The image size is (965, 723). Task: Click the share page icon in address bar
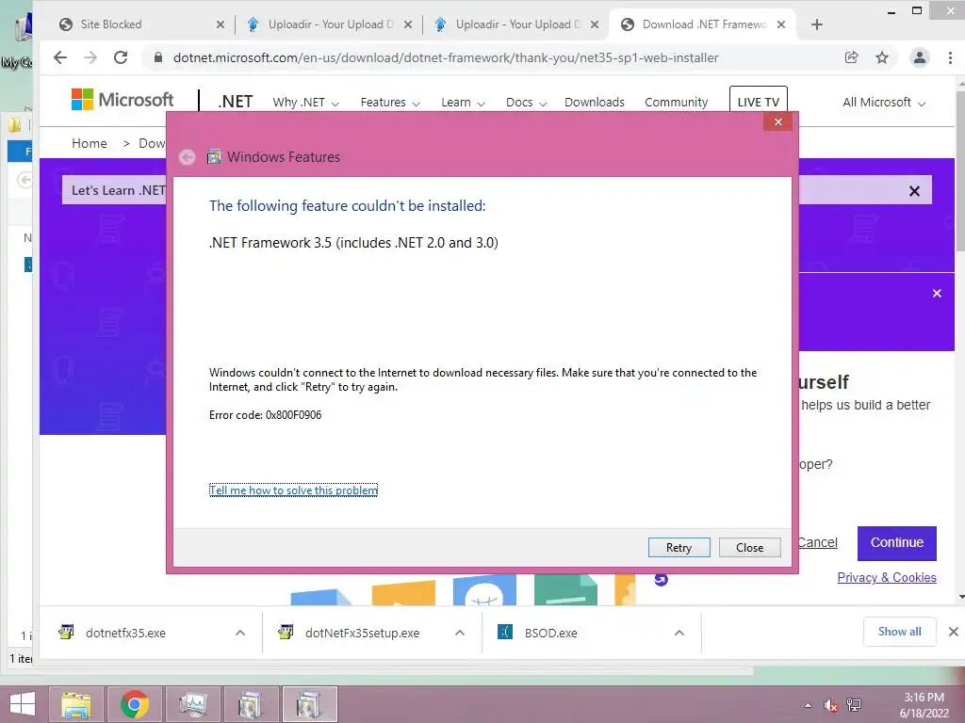click(852, 57)
